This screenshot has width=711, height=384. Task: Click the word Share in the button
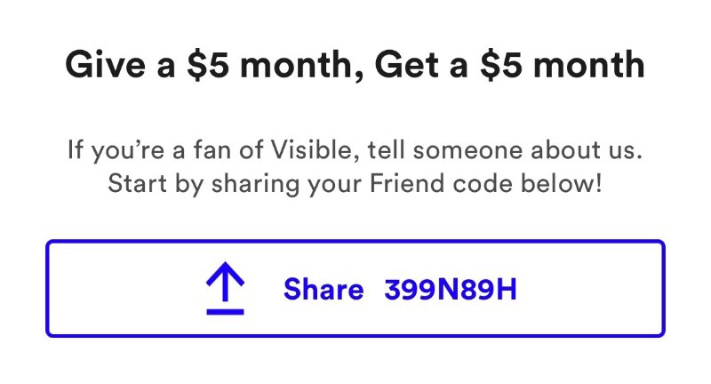(x=324, y=289)
